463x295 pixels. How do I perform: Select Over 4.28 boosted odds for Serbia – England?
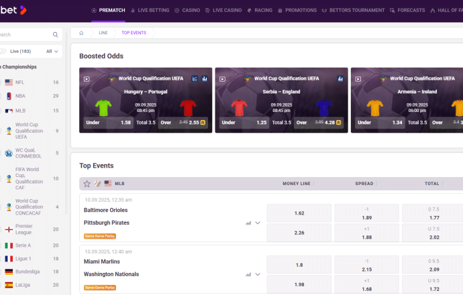click(x=319, y=123)
